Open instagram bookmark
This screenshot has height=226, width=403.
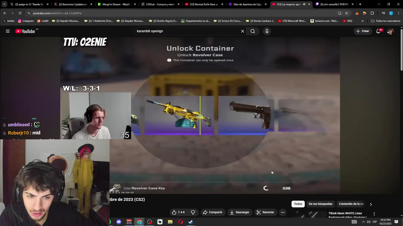[26, 21]
